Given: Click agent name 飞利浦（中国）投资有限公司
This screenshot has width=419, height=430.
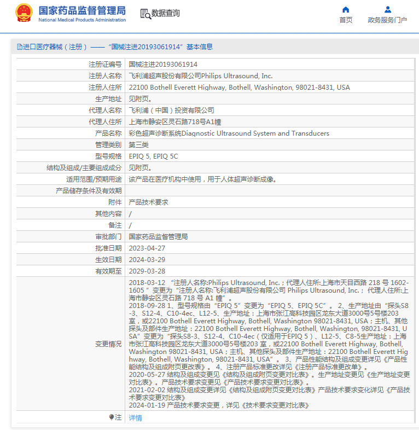Looking at the screenshot, I should click(171, 111).
